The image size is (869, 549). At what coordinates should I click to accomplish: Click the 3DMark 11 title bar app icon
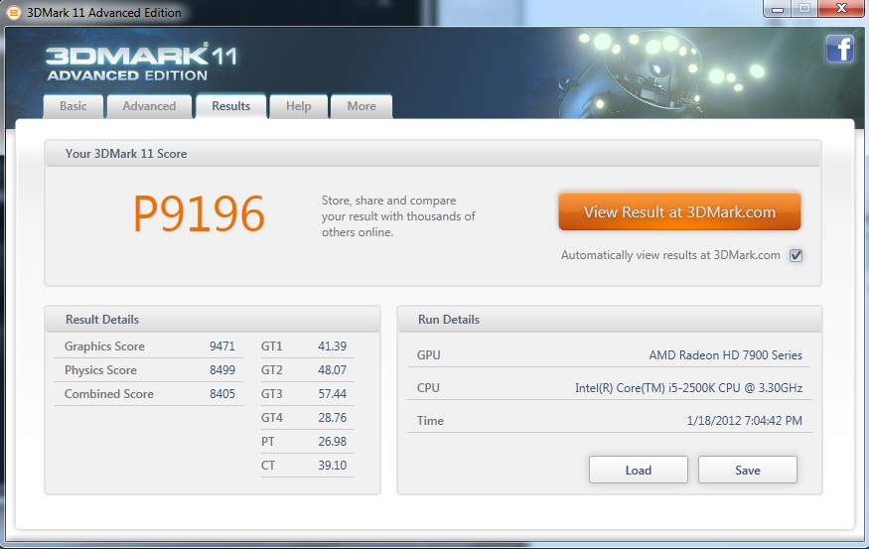coord(13,12)
